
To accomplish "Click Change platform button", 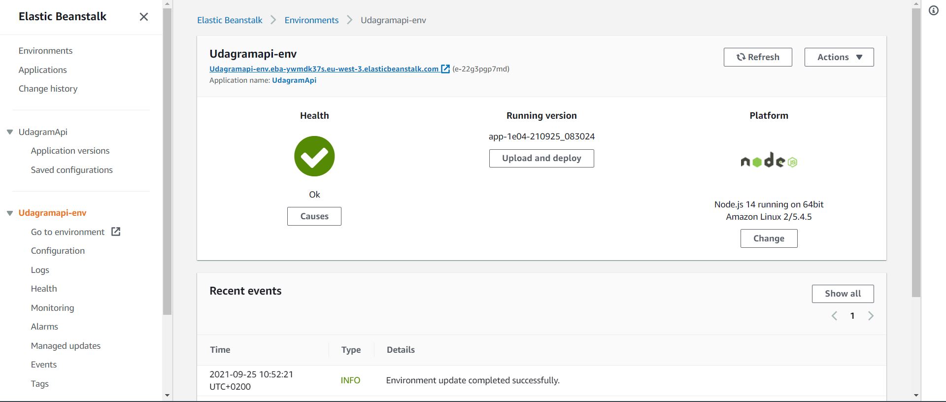I will (x=769, y=238).
